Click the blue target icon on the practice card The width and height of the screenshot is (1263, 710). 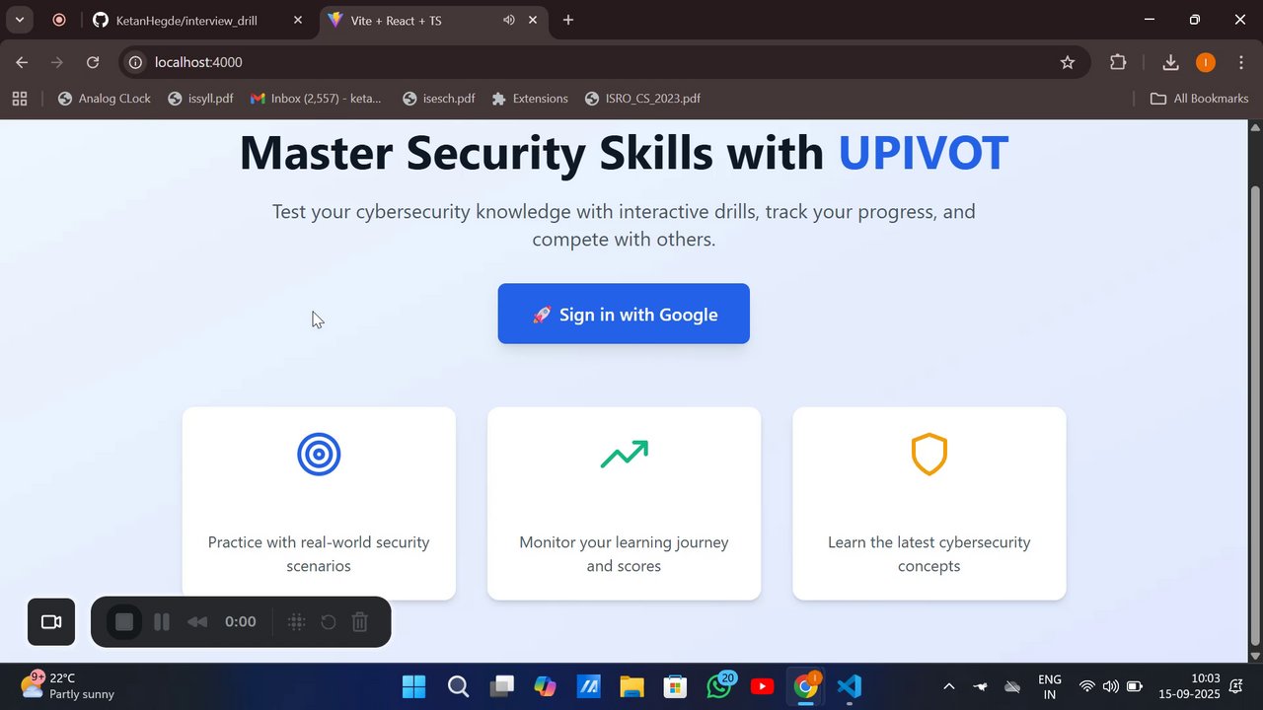pyautogui.click(x=319, y=455)
